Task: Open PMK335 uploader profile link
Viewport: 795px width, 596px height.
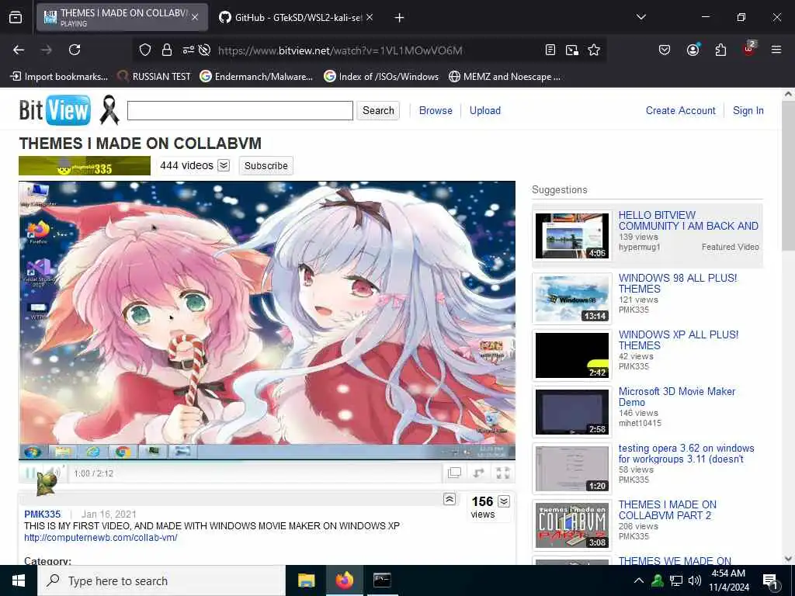Action: (43, 514)
